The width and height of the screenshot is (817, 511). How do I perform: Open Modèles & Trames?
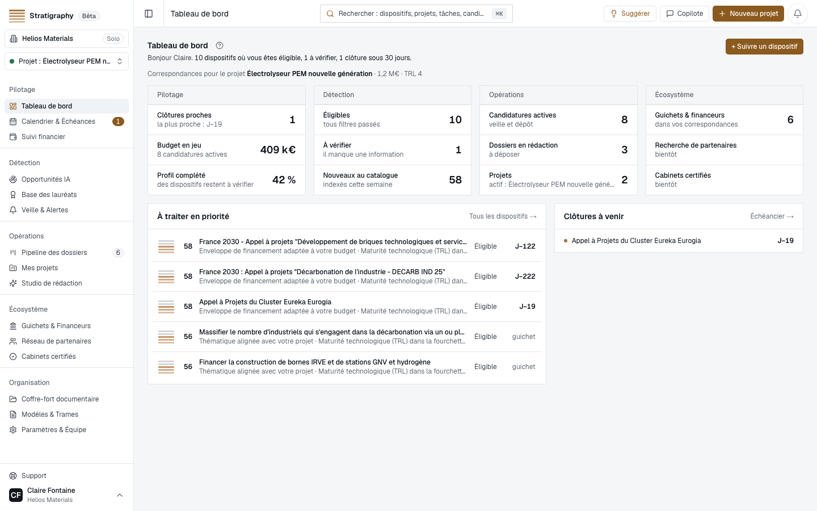[x=66, y=414]
